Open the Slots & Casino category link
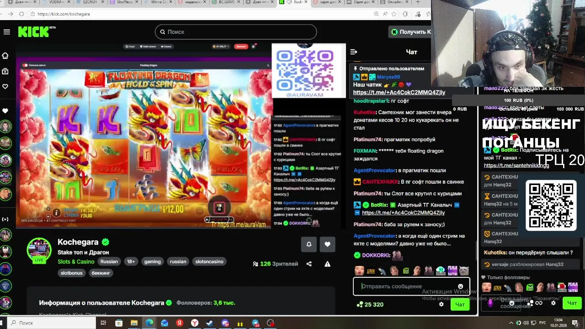The image size is (585, 329). tap(76, 261)
